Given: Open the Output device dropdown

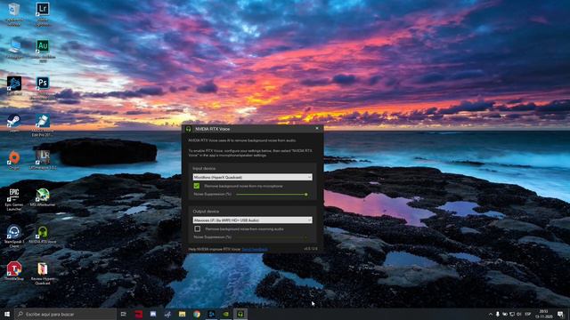Looking at the screenshot, I should pyautogui.click(x=252, y=220).
